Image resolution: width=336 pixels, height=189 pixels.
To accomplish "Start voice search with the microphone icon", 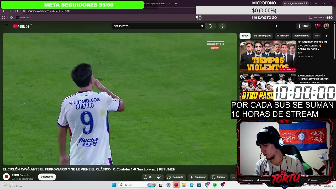I will 222,26.
